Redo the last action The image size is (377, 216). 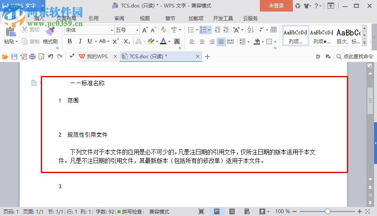(60, 57)
